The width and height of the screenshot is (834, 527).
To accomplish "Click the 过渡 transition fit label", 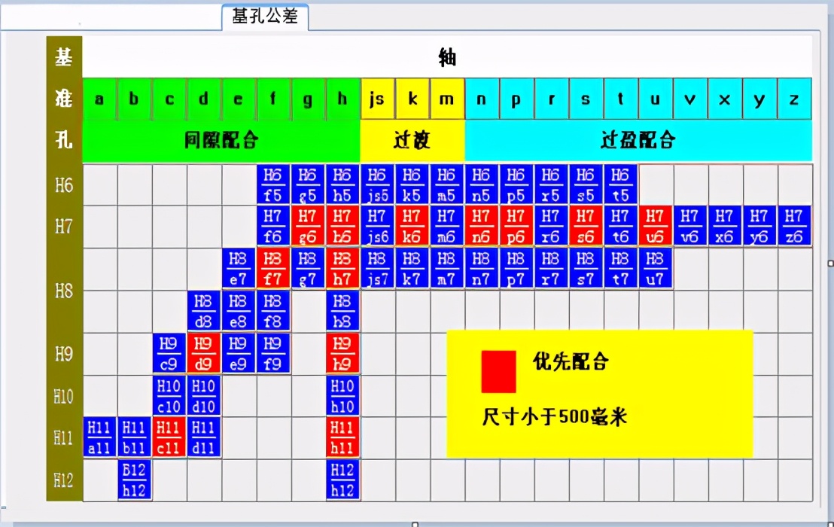I will tap(412, 140).
